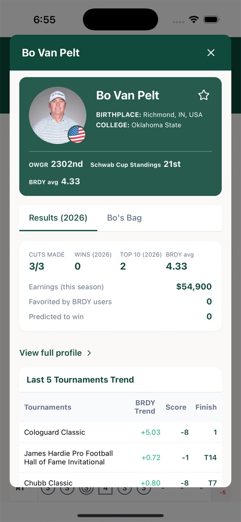Tap the Wi-Fi icon in the status bar
The width and height of the screenshot is (241, 522).
point(194,19)
